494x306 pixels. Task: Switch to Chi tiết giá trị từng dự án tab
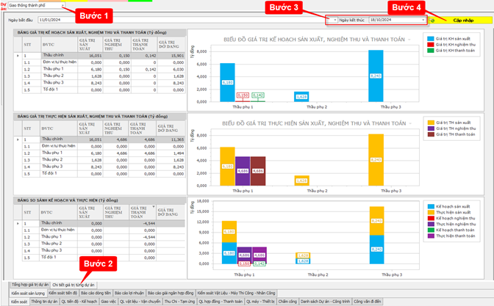(x=74, y=283)
